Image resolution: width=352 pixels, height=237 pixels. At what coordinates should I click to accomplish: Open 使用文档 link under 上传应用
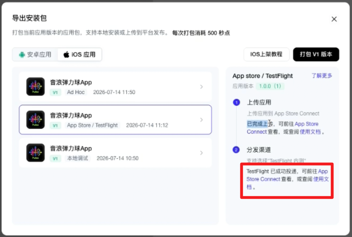pos(310,132)
